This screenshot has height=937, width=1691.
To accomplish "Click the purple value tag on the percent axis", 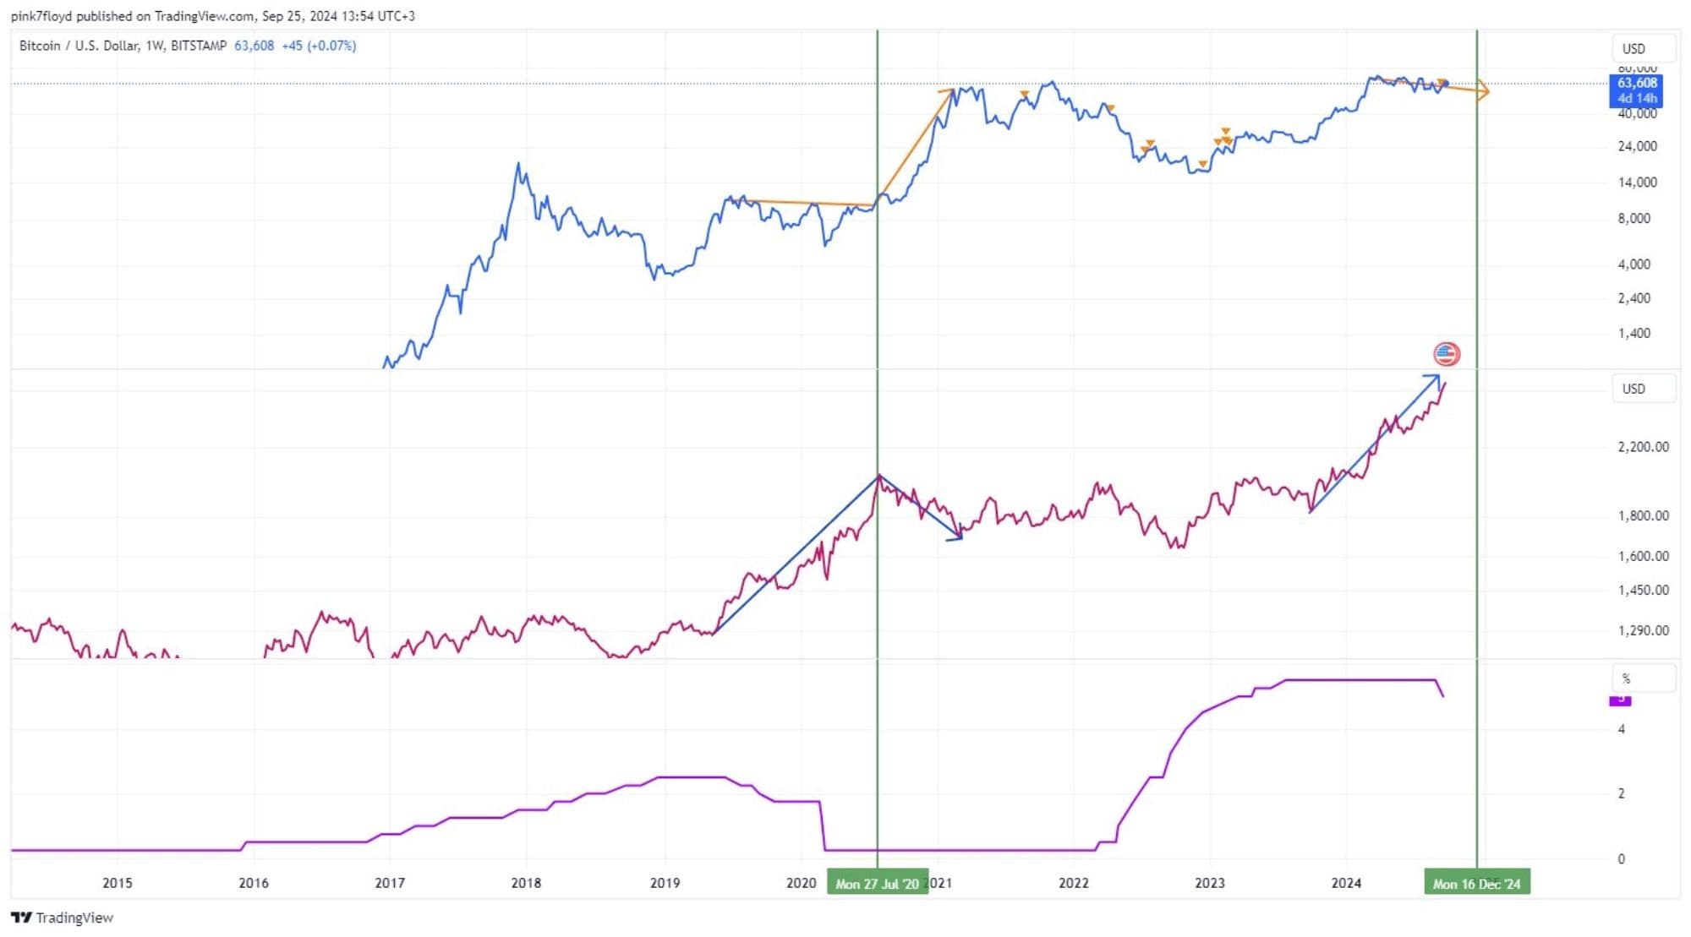I will [x=1620, y=700].
